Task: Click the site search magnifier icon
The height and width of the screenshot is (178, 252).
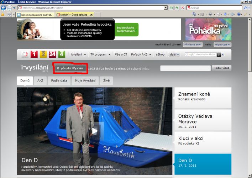Action: [219, 55]
